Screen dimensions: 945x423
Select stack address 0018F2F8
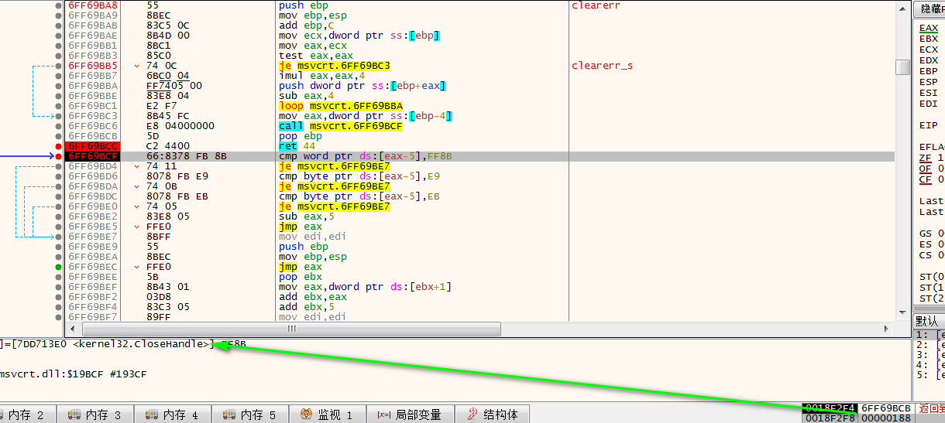(830, 418)
